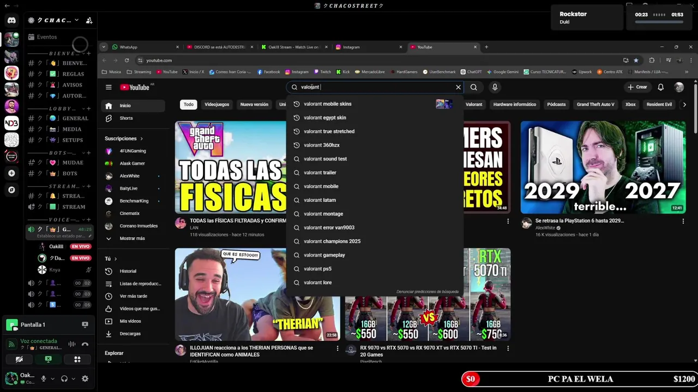Open Discord activities launcher button
Viewport: 698px width, 392px height.
(x=77, y=359)
